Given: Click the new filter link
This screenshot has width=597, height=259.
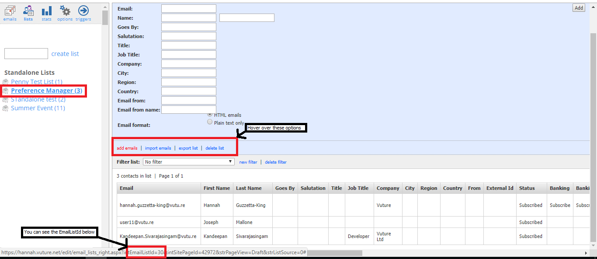Looking at the screenshot, I should click(248, 162).
